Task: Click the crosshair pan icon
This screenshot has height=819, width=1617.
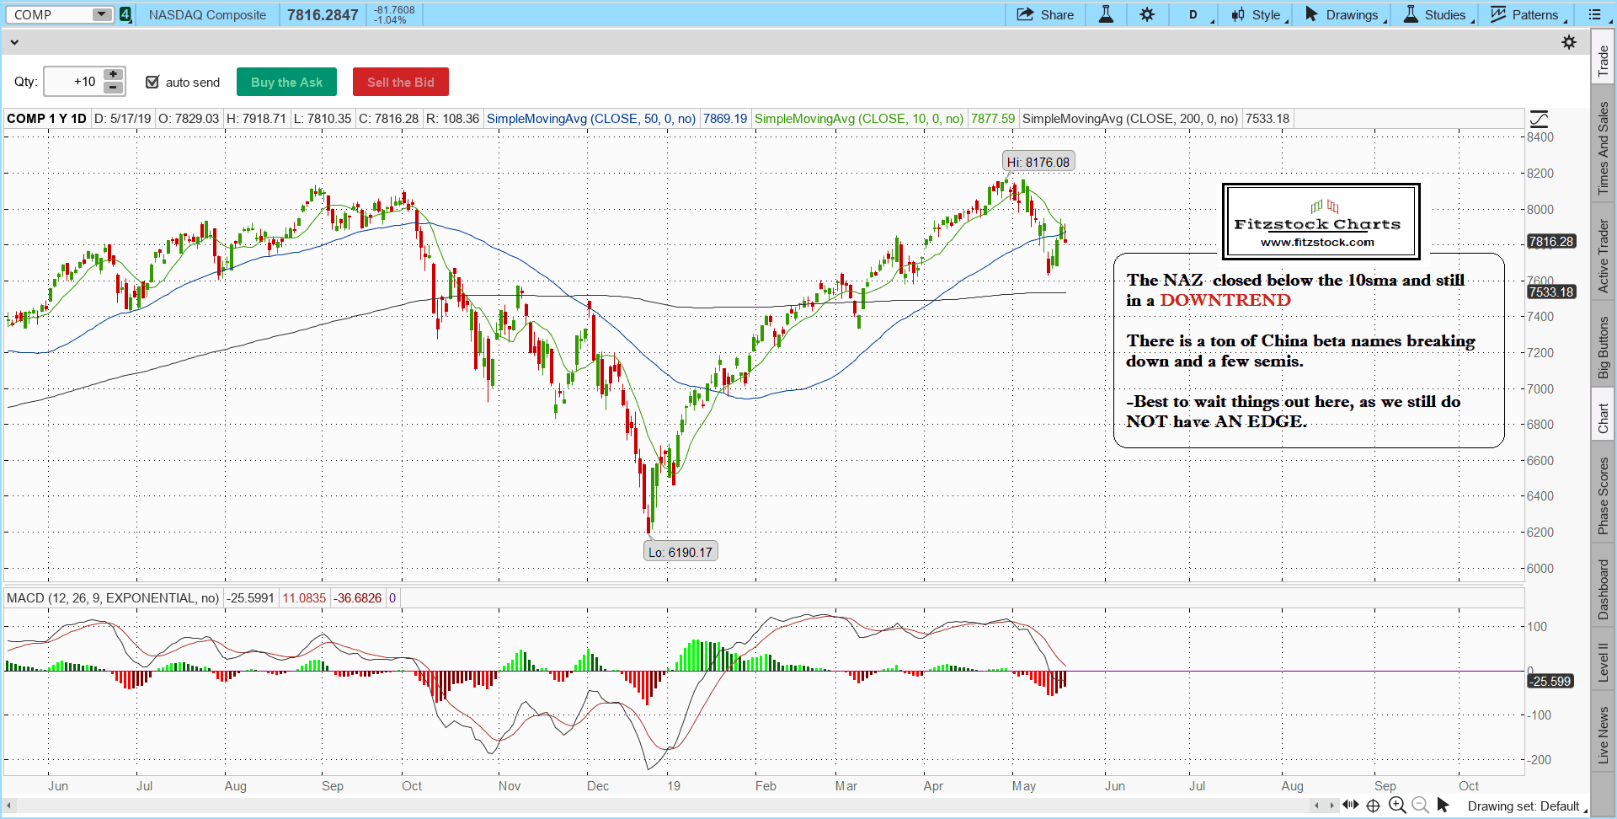Action: point(1374,806)
